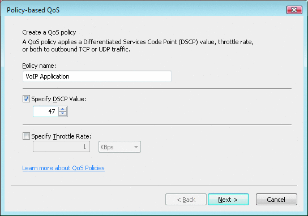
Task: Toggle DSCP via the Specify DSCP Value label
Action: click(x=59, y=99)
